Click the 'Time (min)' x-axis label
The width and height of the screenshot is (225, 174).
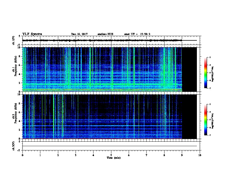click(114, 158)
